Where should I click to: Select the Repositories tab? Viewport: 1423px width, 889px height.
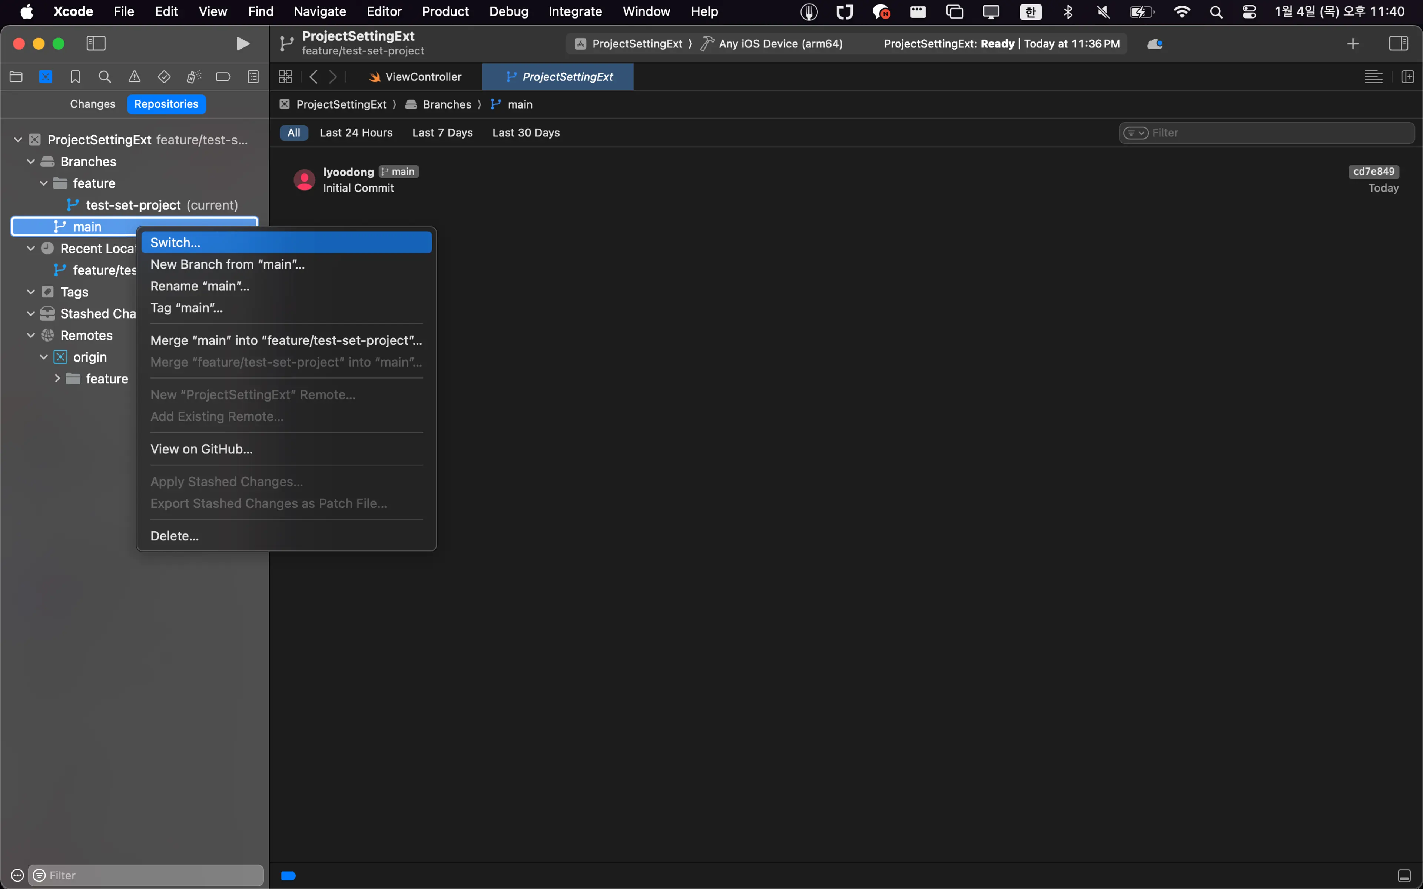[x=166, y=104]
